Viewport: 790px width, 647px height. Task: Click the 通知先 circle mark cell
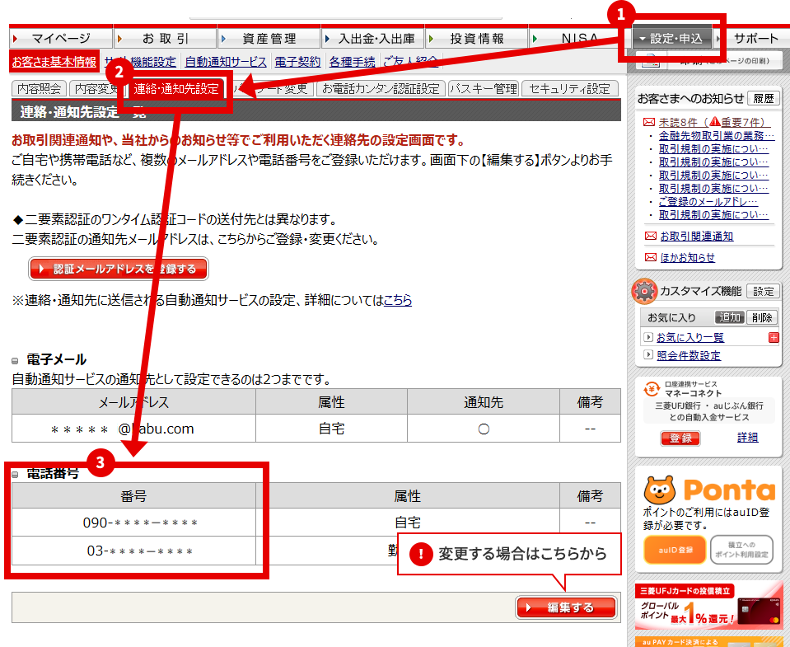(x=484, y=429)
